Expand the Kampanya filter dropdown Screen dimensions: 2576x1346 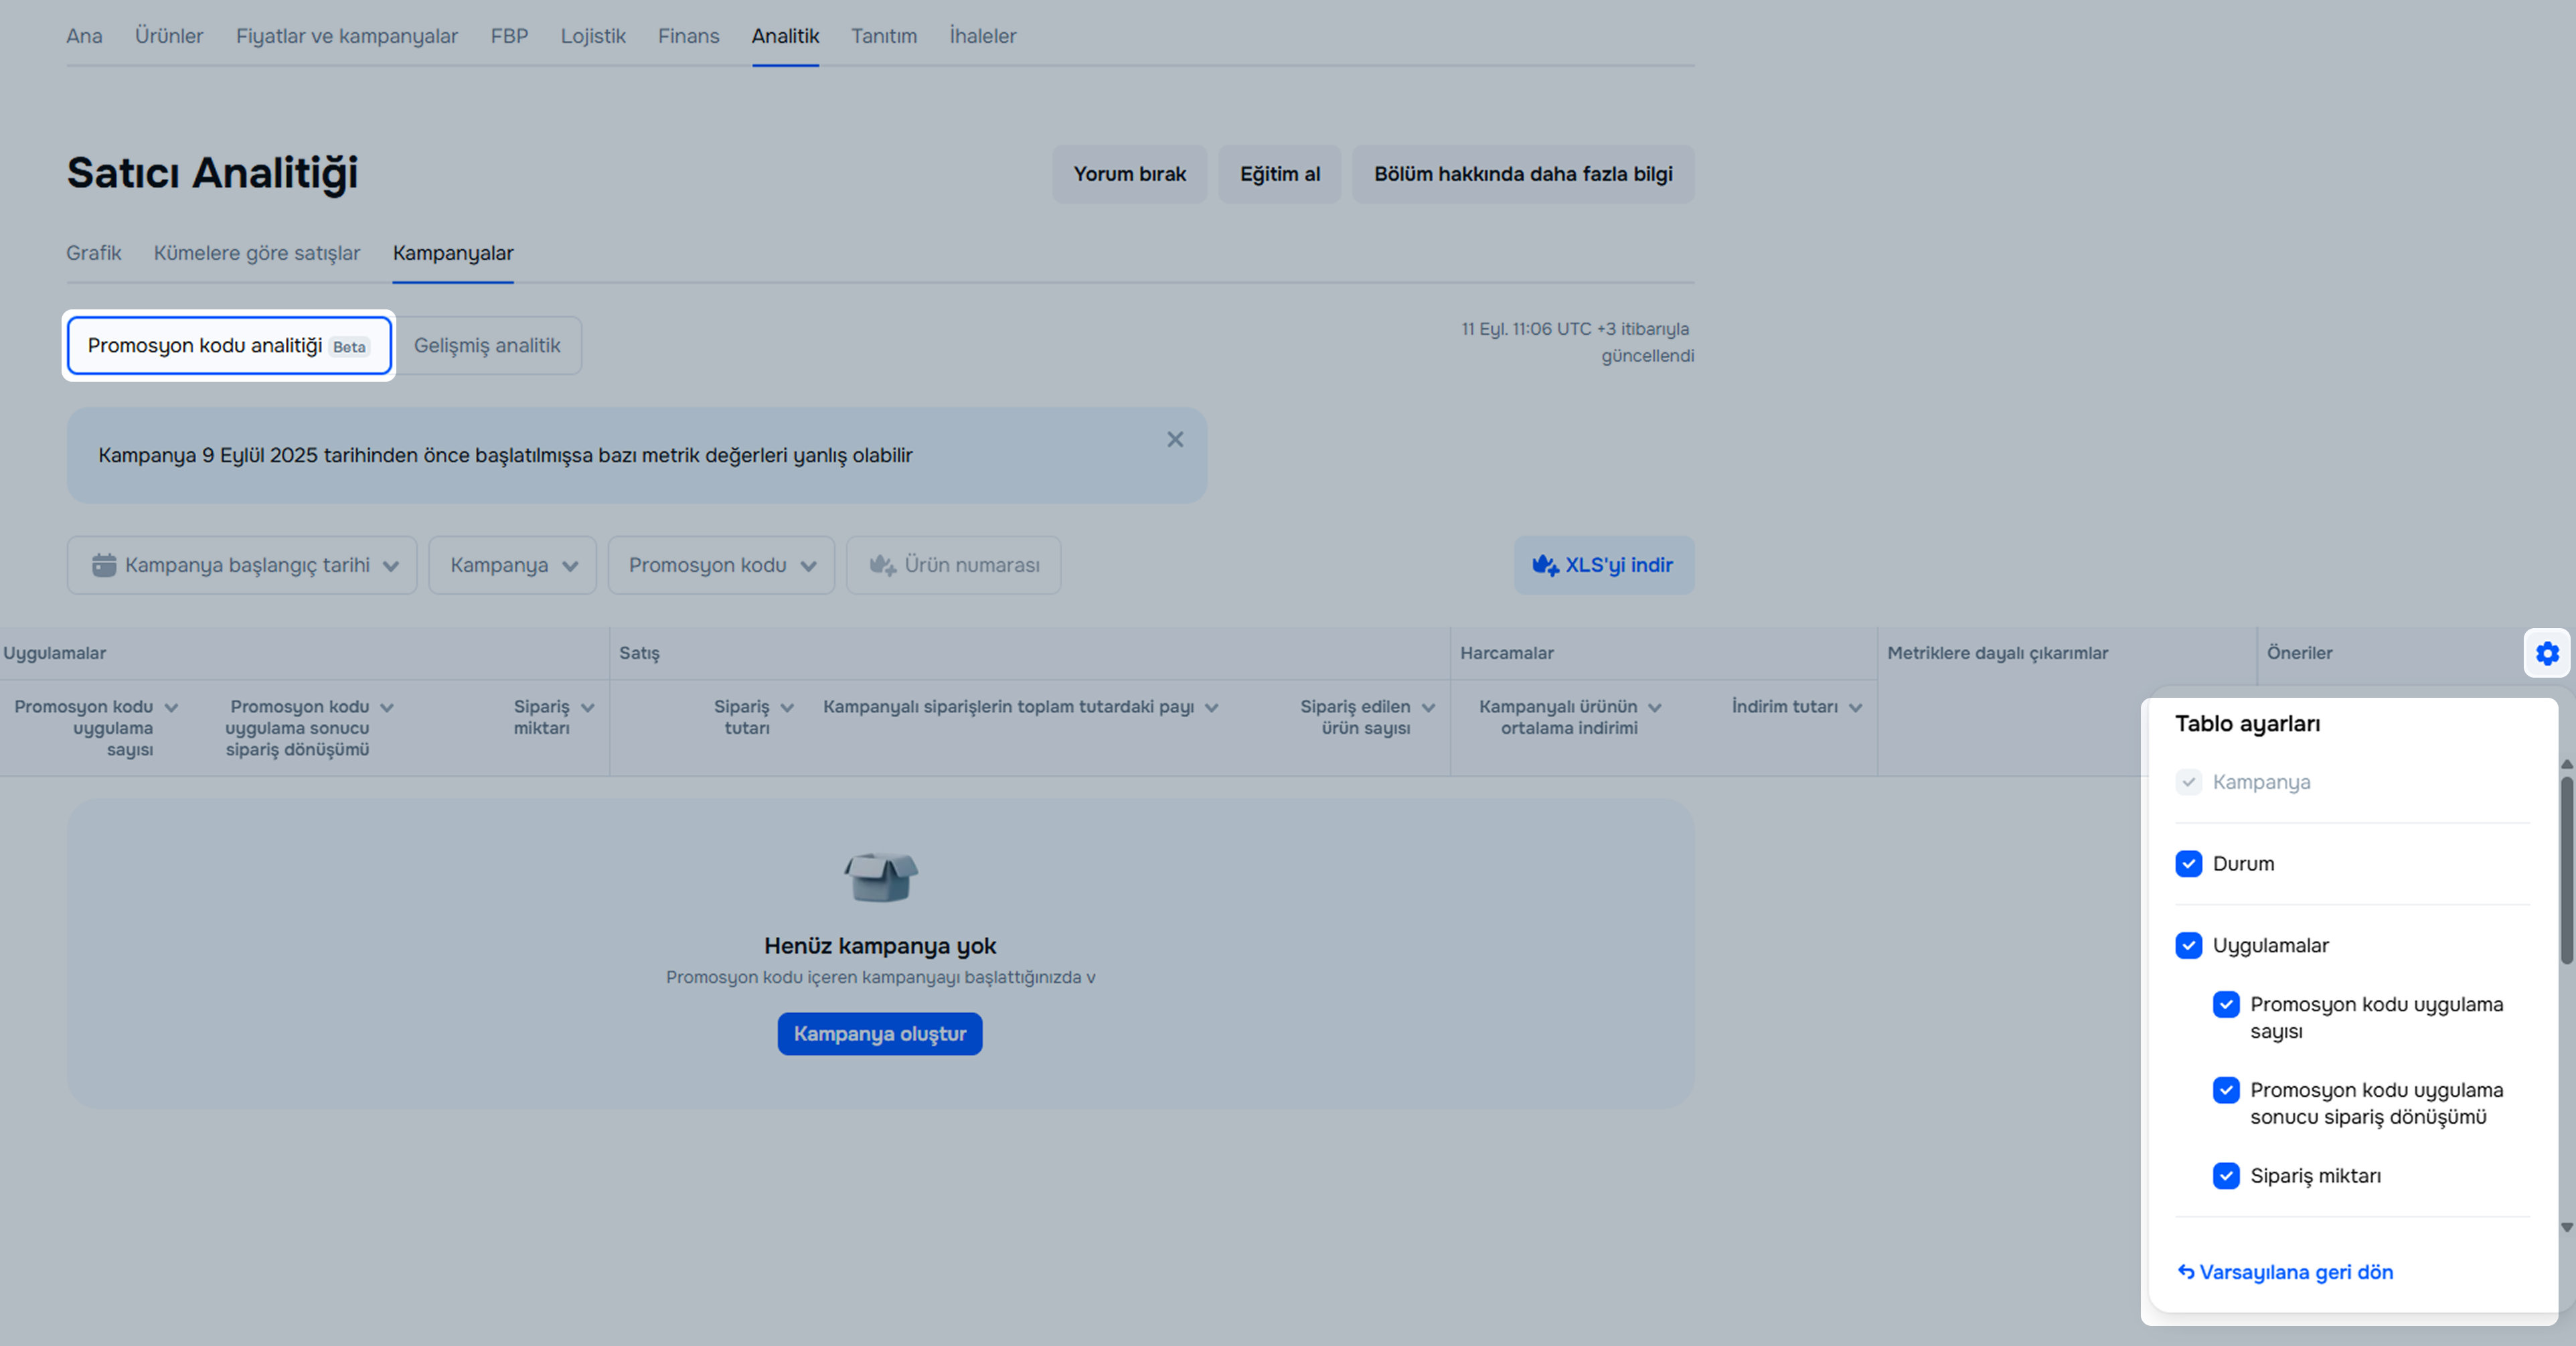(x=512, y=565)
